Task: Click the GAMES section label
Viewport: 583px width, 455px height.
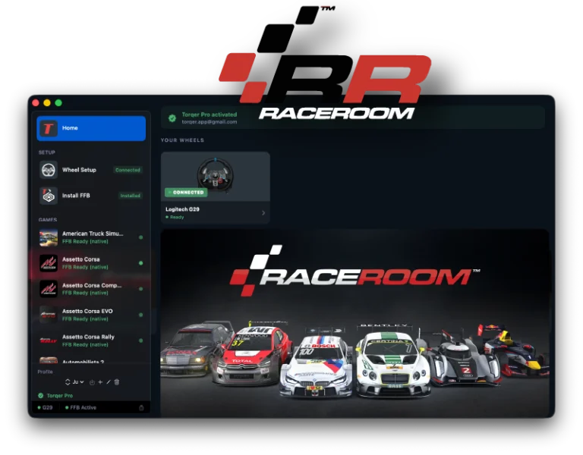Action: (x=48, y=219)
